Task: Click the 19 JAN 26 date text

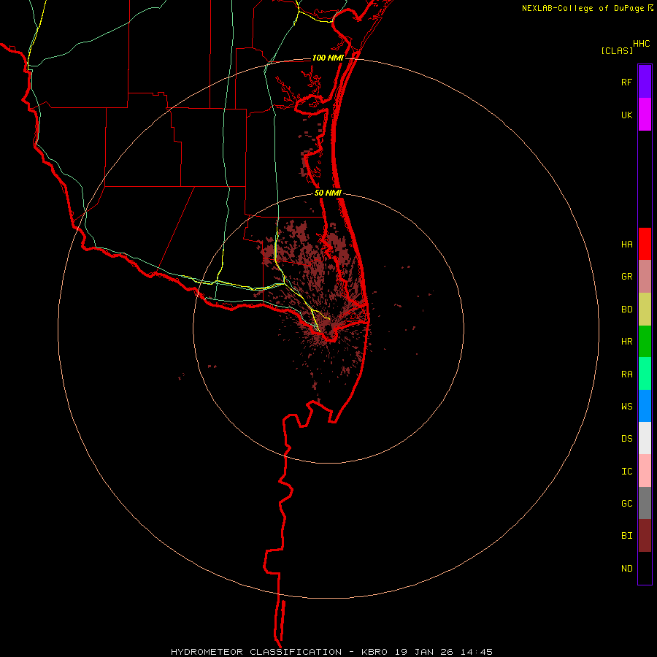Action: (424, 652)
